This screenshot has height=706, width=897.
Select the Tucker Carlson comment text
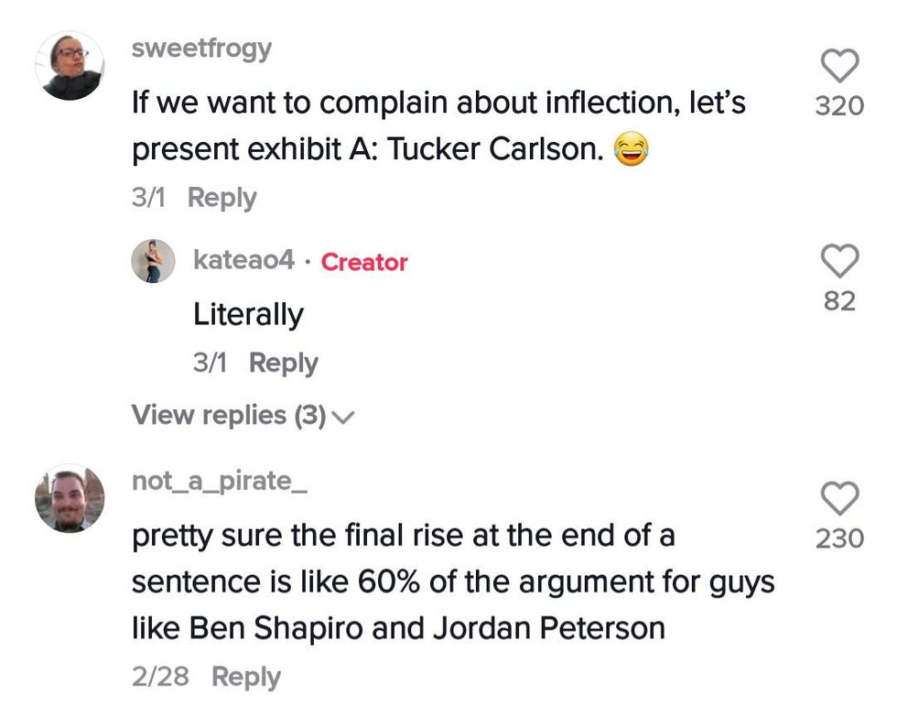pyautogui.click(x=439, y=126)
